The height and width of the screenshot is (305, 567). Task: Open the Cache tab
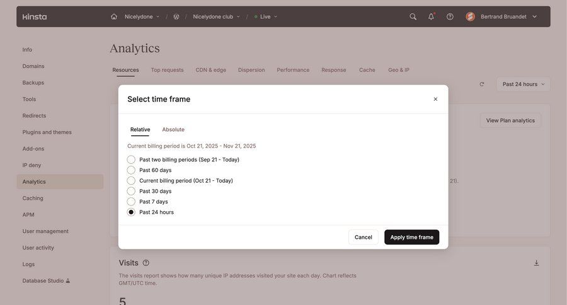click(367, 70)
